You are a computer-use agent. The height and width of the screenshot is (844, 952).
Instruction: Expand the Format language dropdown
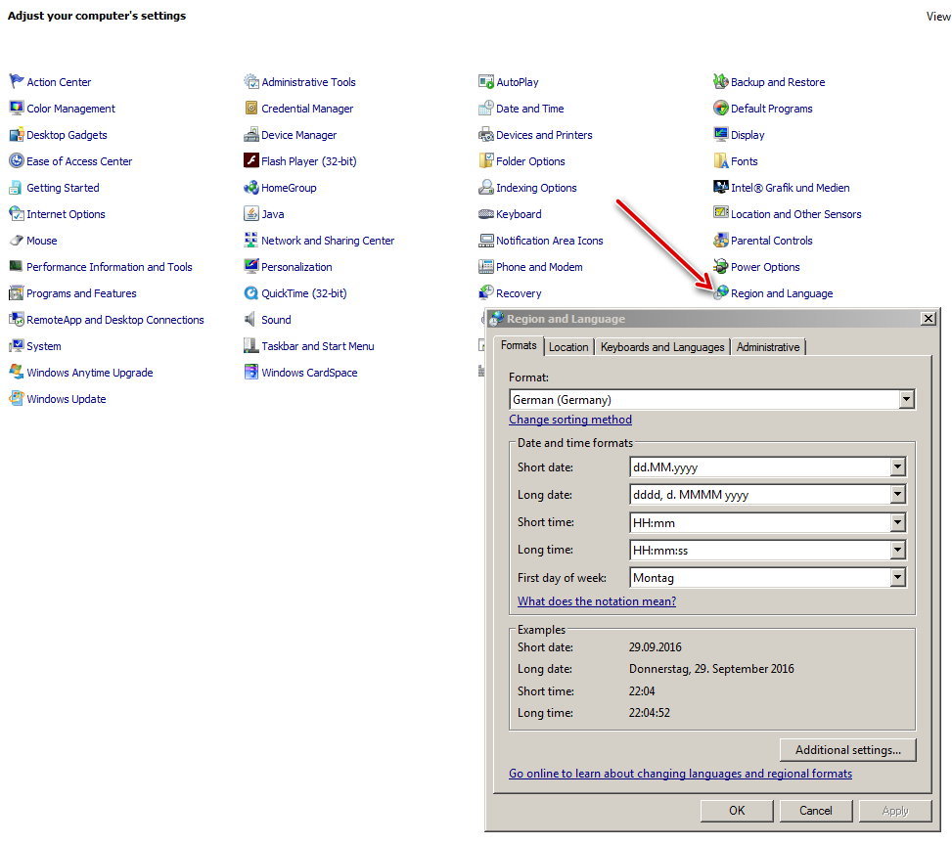click(x=906, y=399)
